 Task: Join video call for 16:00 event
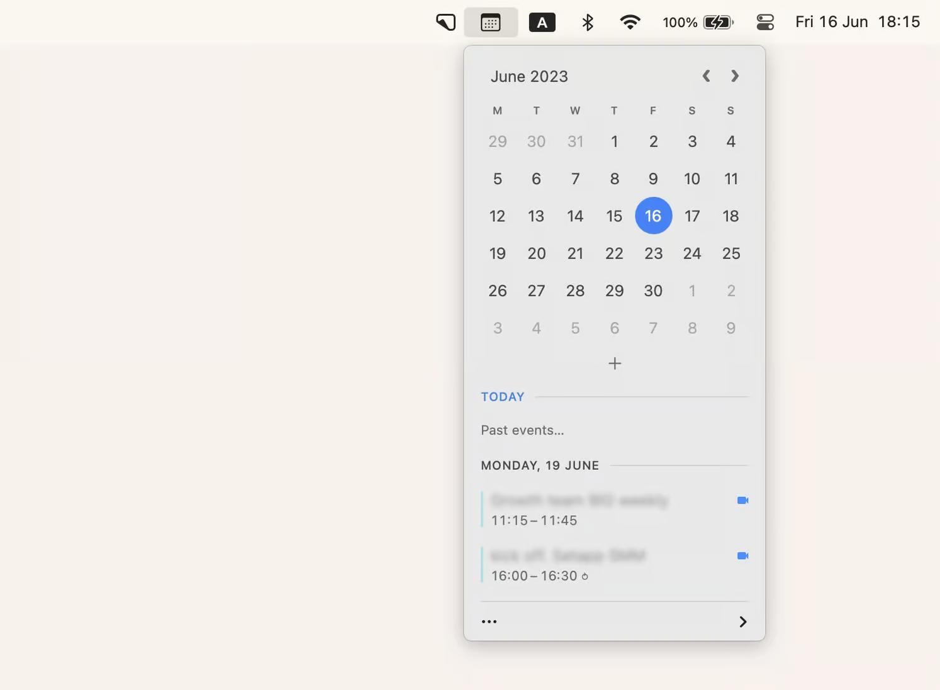[x=742, y=556]
